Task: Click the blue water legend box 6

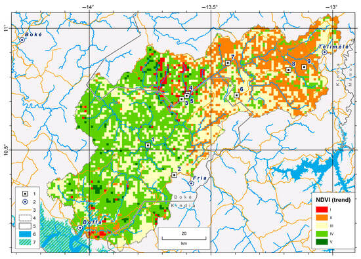Action: pos(25,234)
